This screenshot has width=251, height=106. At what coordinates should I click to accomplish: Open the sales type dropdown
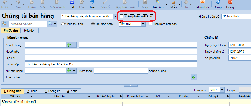point(115,16)
